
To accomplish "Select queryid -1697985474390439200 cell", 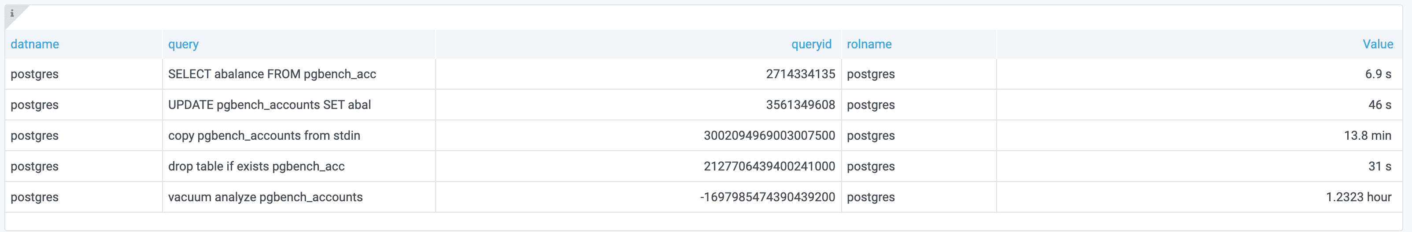I will point(767,197).
